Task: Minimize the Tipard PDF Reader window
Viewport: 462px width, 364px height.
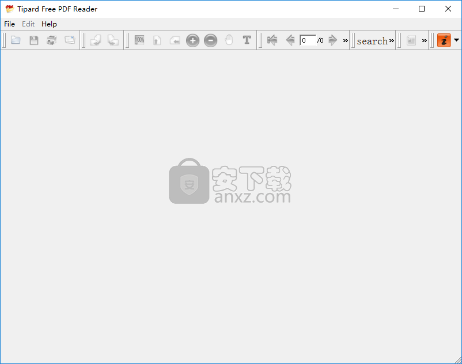Action: (x=396, y=9)
